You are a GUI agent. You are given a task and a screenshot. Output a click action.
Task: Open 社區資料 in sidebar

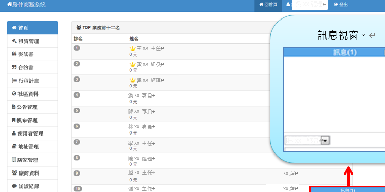[32, 94]
